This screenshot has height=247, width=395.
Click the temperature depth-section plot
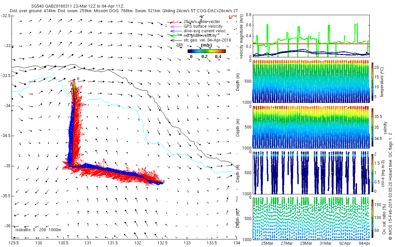311,82
